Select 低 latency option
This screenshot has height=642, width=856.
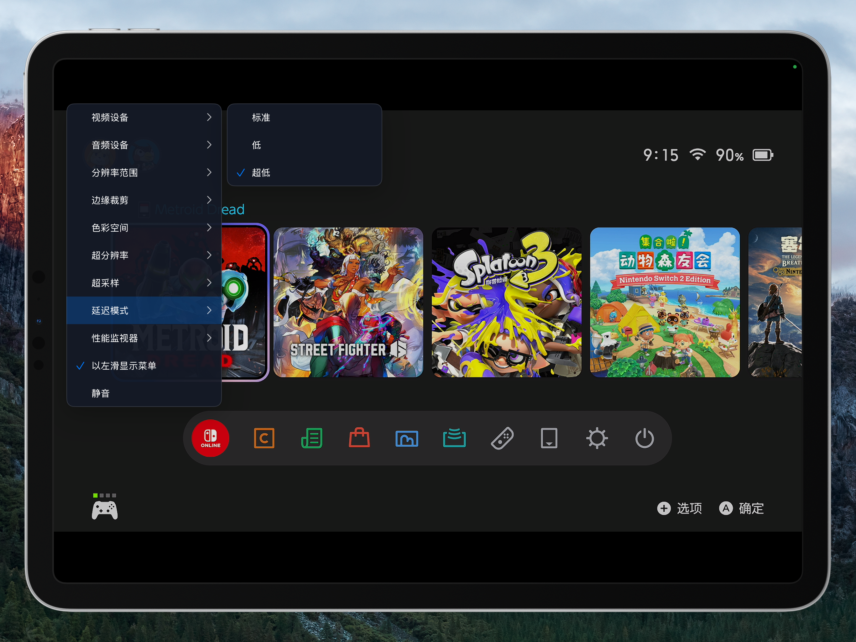[304, 145]
